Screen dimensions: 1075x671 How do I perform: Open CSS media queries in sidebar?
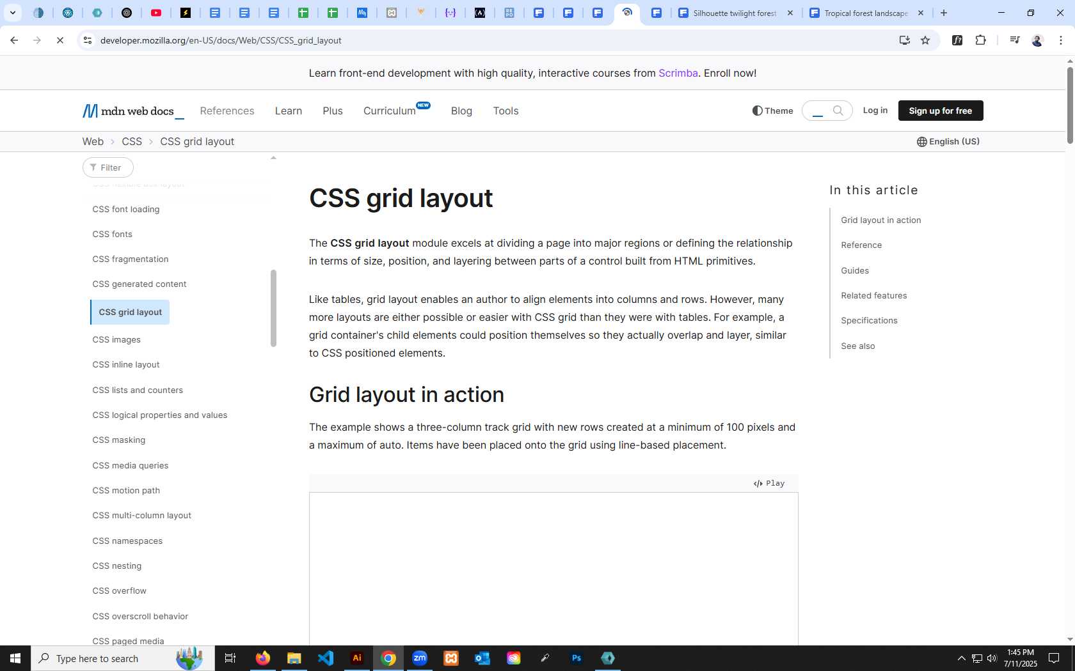coord(131,465)
